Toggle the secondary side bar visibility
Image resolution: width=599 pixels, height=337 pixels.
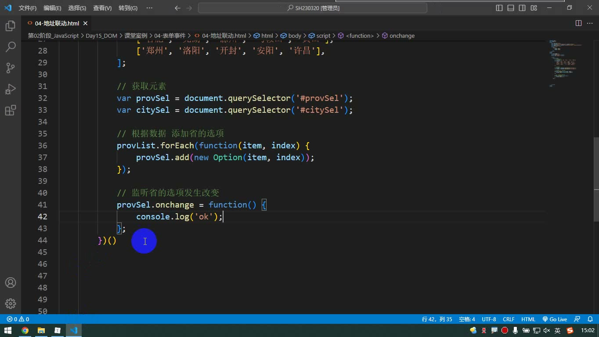point(522,8)
